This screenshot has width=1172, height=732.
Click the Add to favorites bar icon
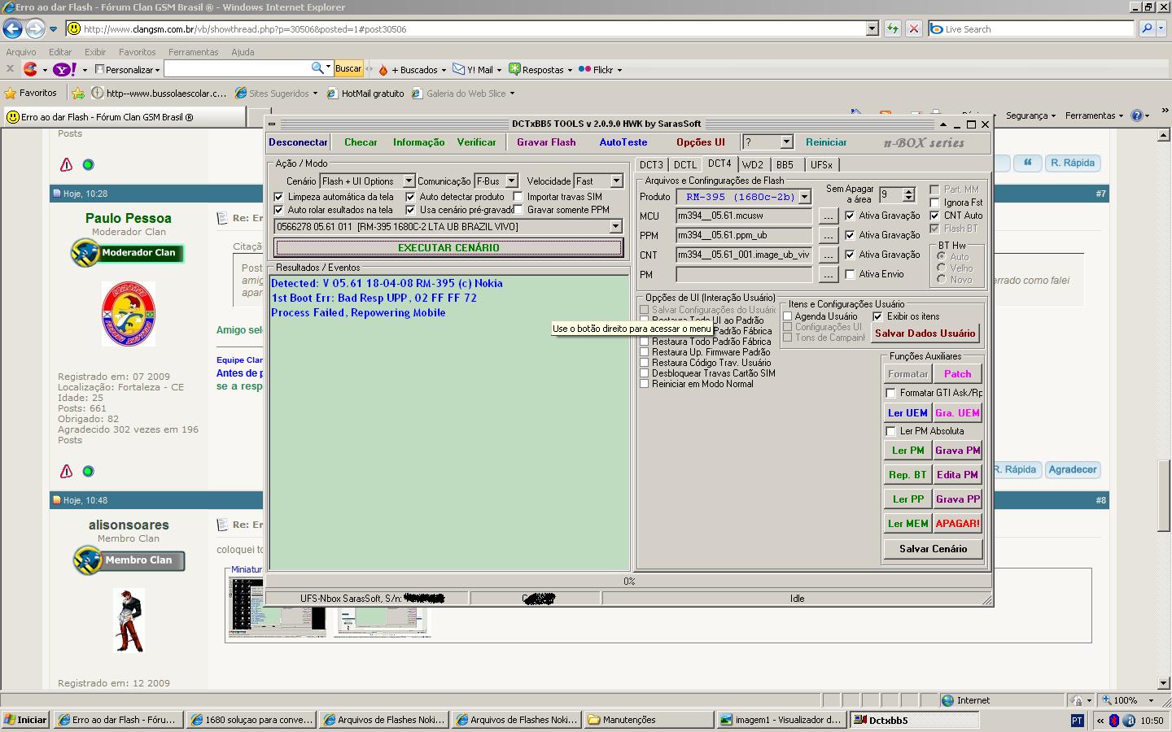pos(78,93)
